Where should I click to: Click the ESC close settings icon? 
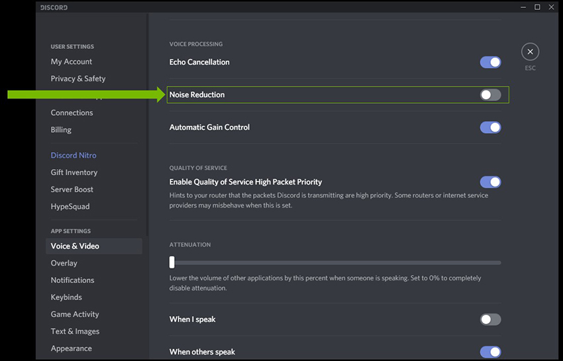[x=530, y=52]
